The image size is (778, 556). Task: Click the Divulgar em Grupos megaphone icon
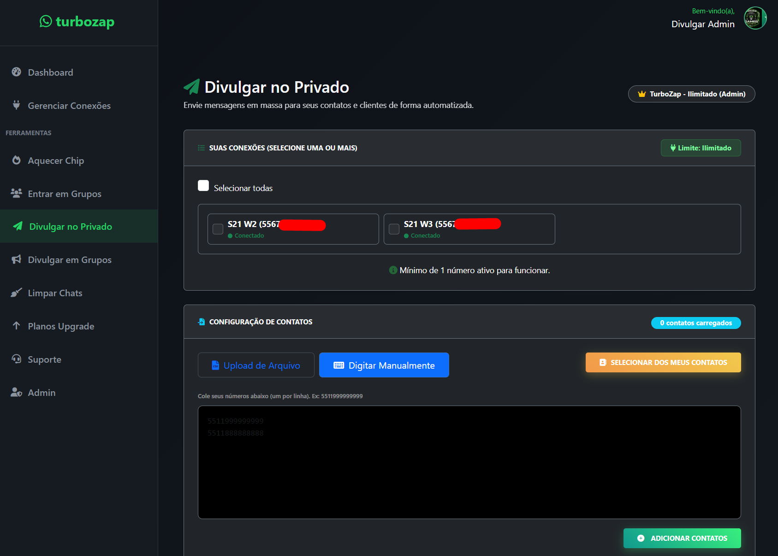(17, 259)
